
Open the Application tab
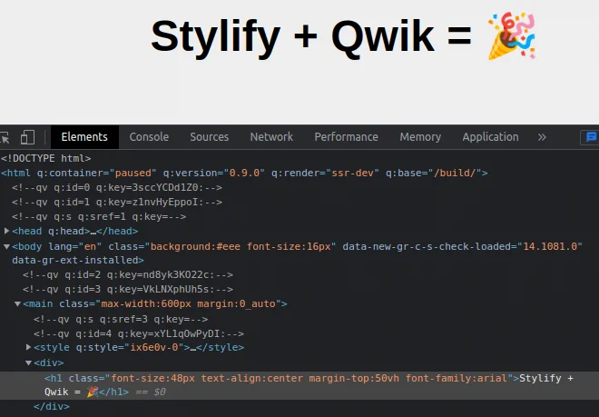click(x=490, y=137)
